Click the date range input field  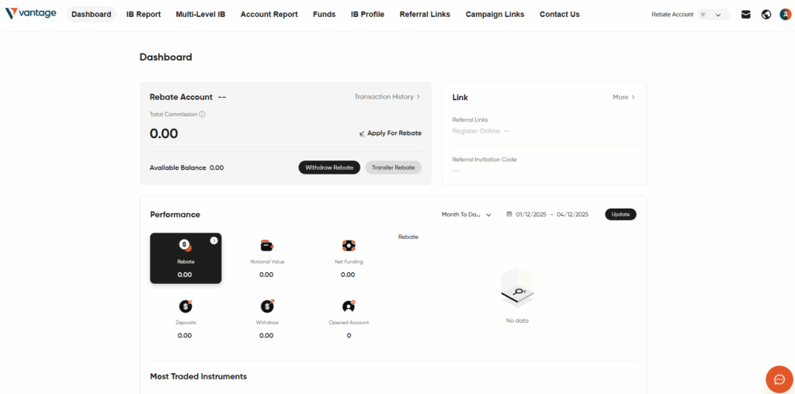(552, 215)
